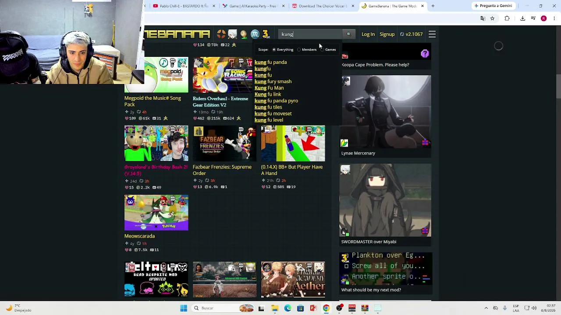Image resolution: width=561 pixels, height=315 pixels.
Task: Open the Riders Overhaul Sonic thumbnail
Action: click(x=224, y=75)
